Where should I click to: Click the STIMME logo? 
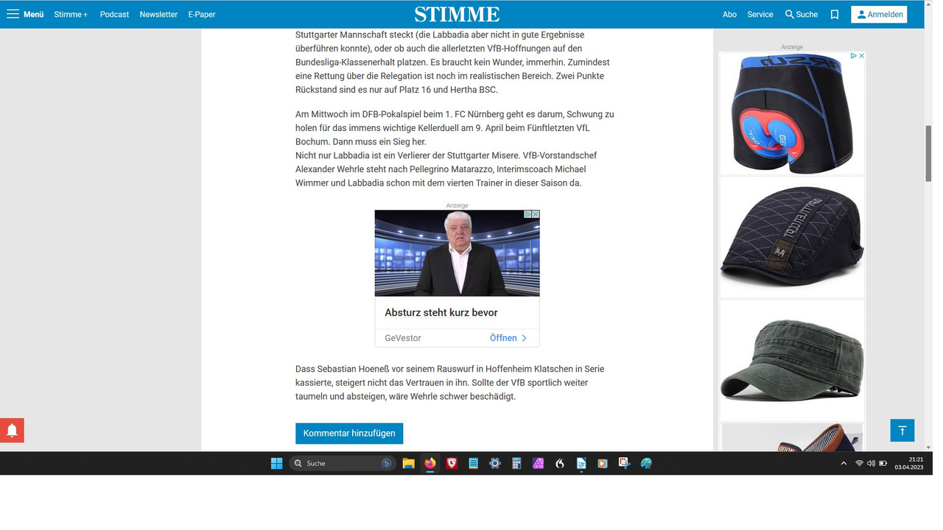click(x=457, y=14)
